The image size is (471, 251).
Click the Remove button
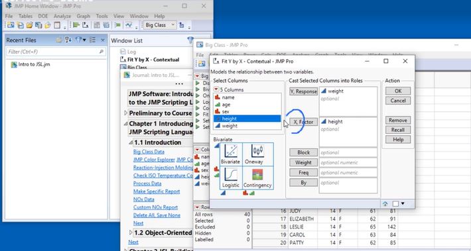coord(398,121)
